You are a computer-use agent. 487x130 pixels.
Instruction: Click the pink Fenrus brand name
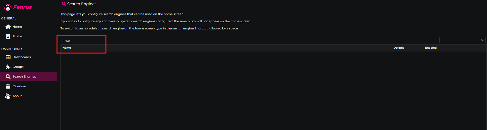[22, 7]
